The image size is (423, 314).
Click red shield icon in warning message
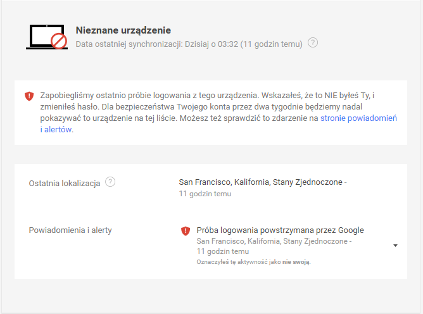pos(29,96)
